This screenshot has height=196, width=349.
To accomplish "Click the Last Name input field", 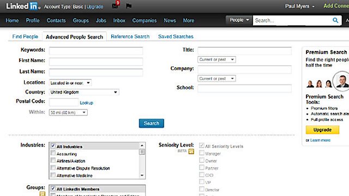I will pyautogui.click(x=96, y=72).
